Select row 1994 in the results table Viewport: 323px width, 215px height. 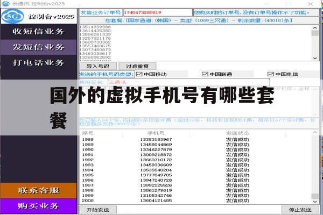pyautogui.click(x=196, y=170)
